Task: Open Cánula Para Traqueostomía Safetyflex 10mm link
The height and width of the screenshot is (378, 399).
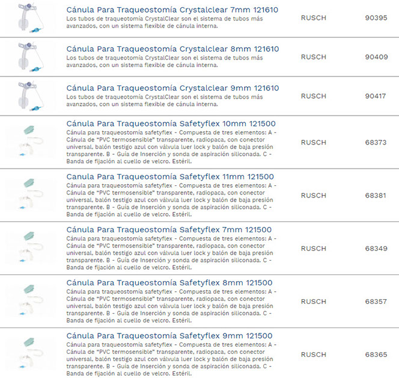Action: pyautogui.click(x=171, y=124)
